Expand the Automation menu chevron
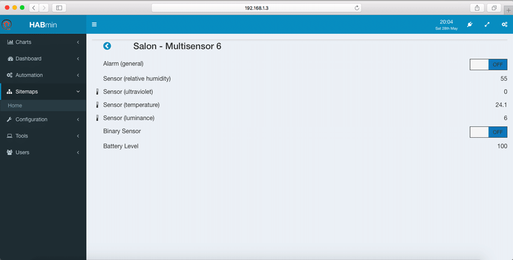 pyautogui.click(x=78, y=75)
